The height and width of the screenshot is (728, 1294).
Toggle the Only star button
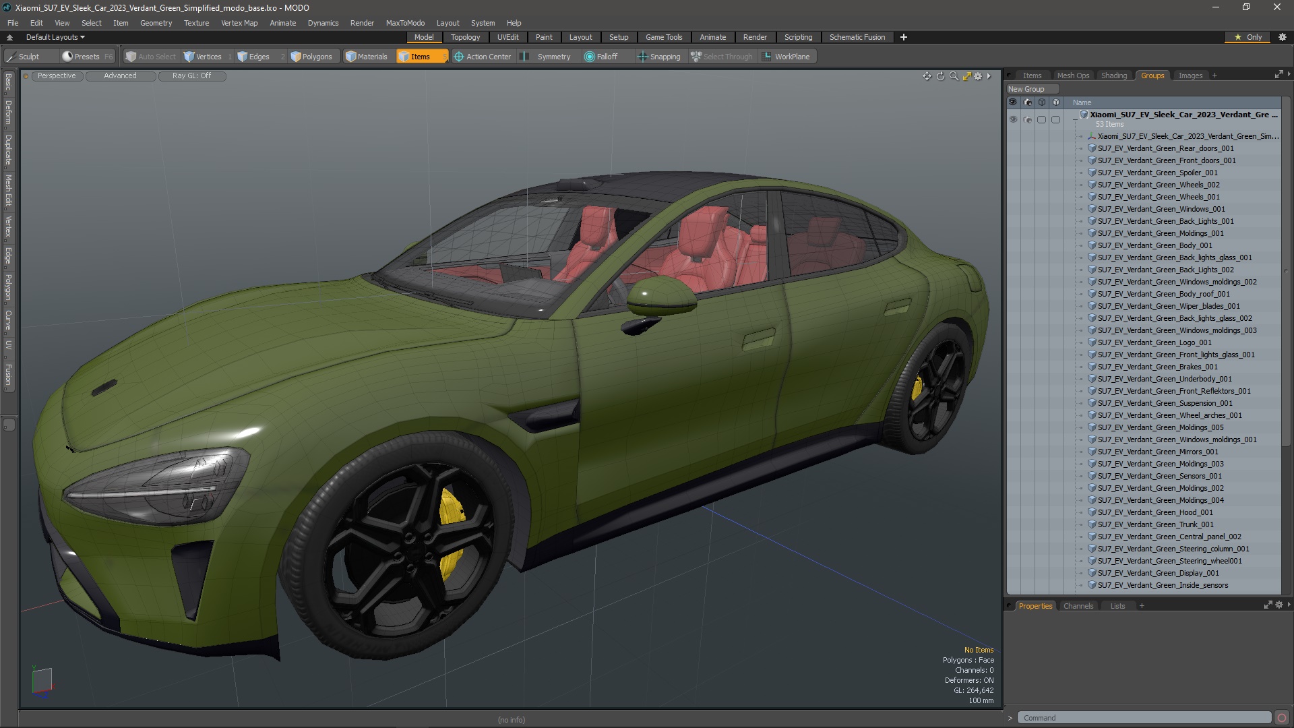pyautogui.click(x=1248, y=37)
